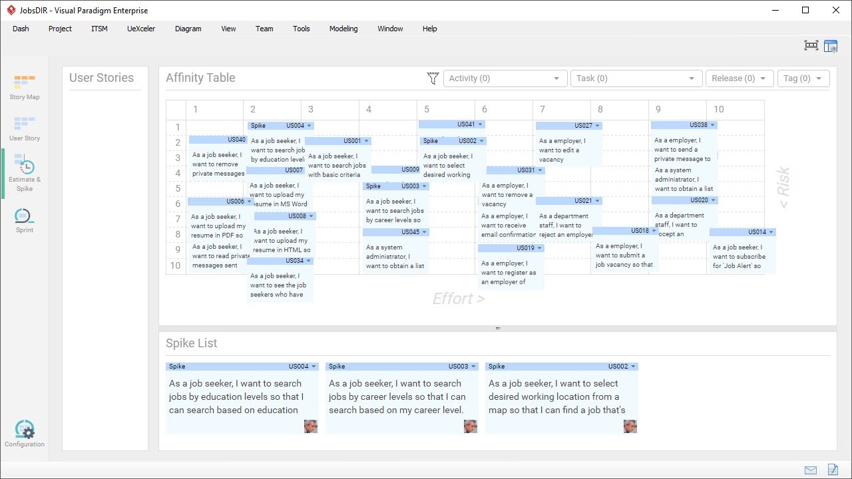The image size is (852, 479).
Task: Click the 'Affinity Table' heading
Action: (x=200, y=78)
